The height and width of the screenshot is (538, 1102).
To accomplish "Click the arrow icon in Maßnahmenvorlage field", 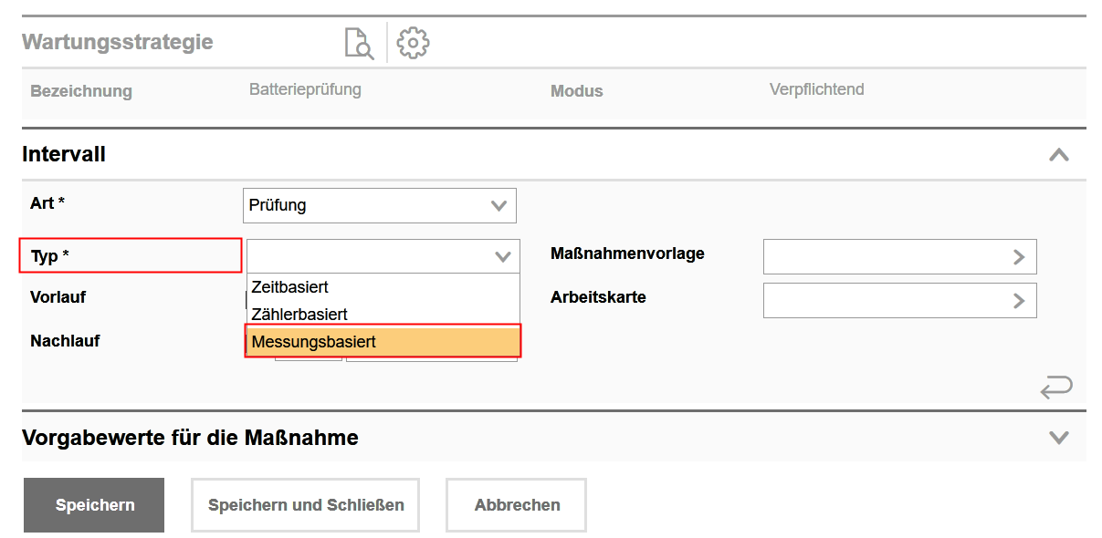I will (1019, 257).
